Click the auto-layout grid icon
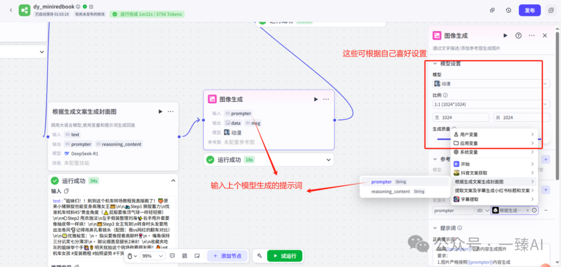Image resolution: width=561 pixels, height=267 pixels. coord(184,256)
